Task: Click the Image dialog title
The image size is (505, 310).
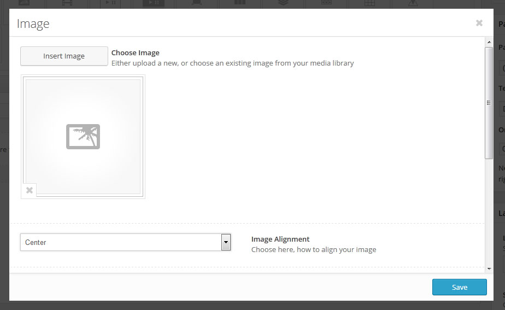Action: 33,24
